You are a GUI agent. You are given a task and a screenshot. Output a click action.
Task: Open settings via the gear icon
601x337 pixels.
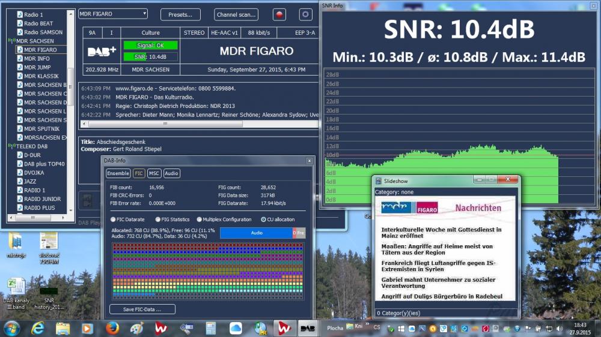pos(306,14)
